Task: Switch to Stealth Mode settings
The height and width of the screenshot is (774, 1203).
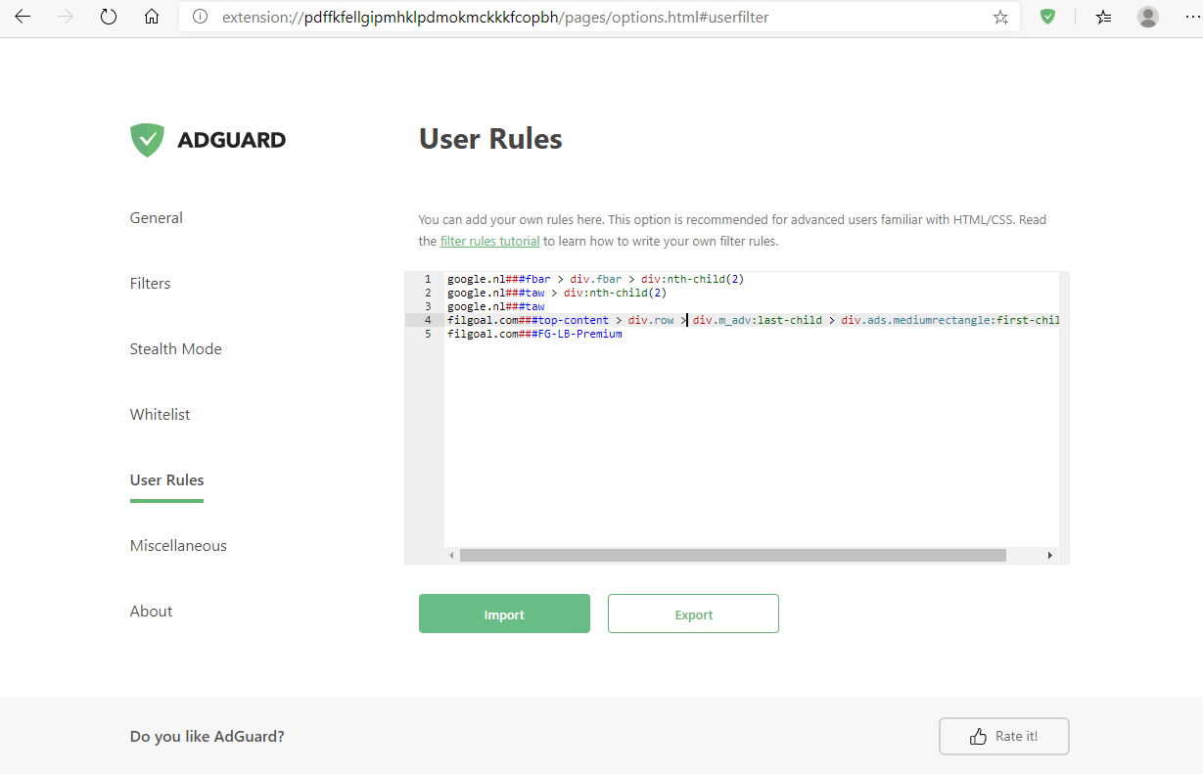Action: (x=176, y=349)
